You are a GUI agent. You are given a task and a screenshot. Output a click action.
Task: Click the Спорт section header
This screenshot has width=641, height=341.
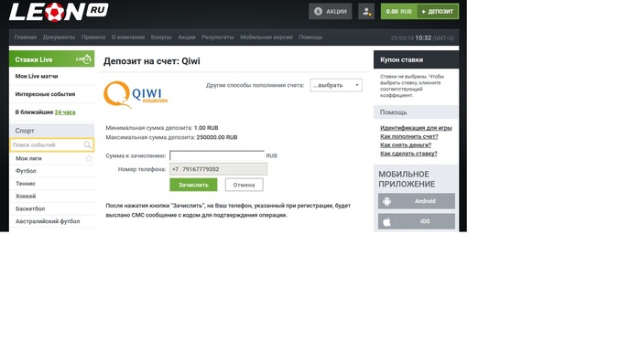pyautogui.click(x=51, y=131)
